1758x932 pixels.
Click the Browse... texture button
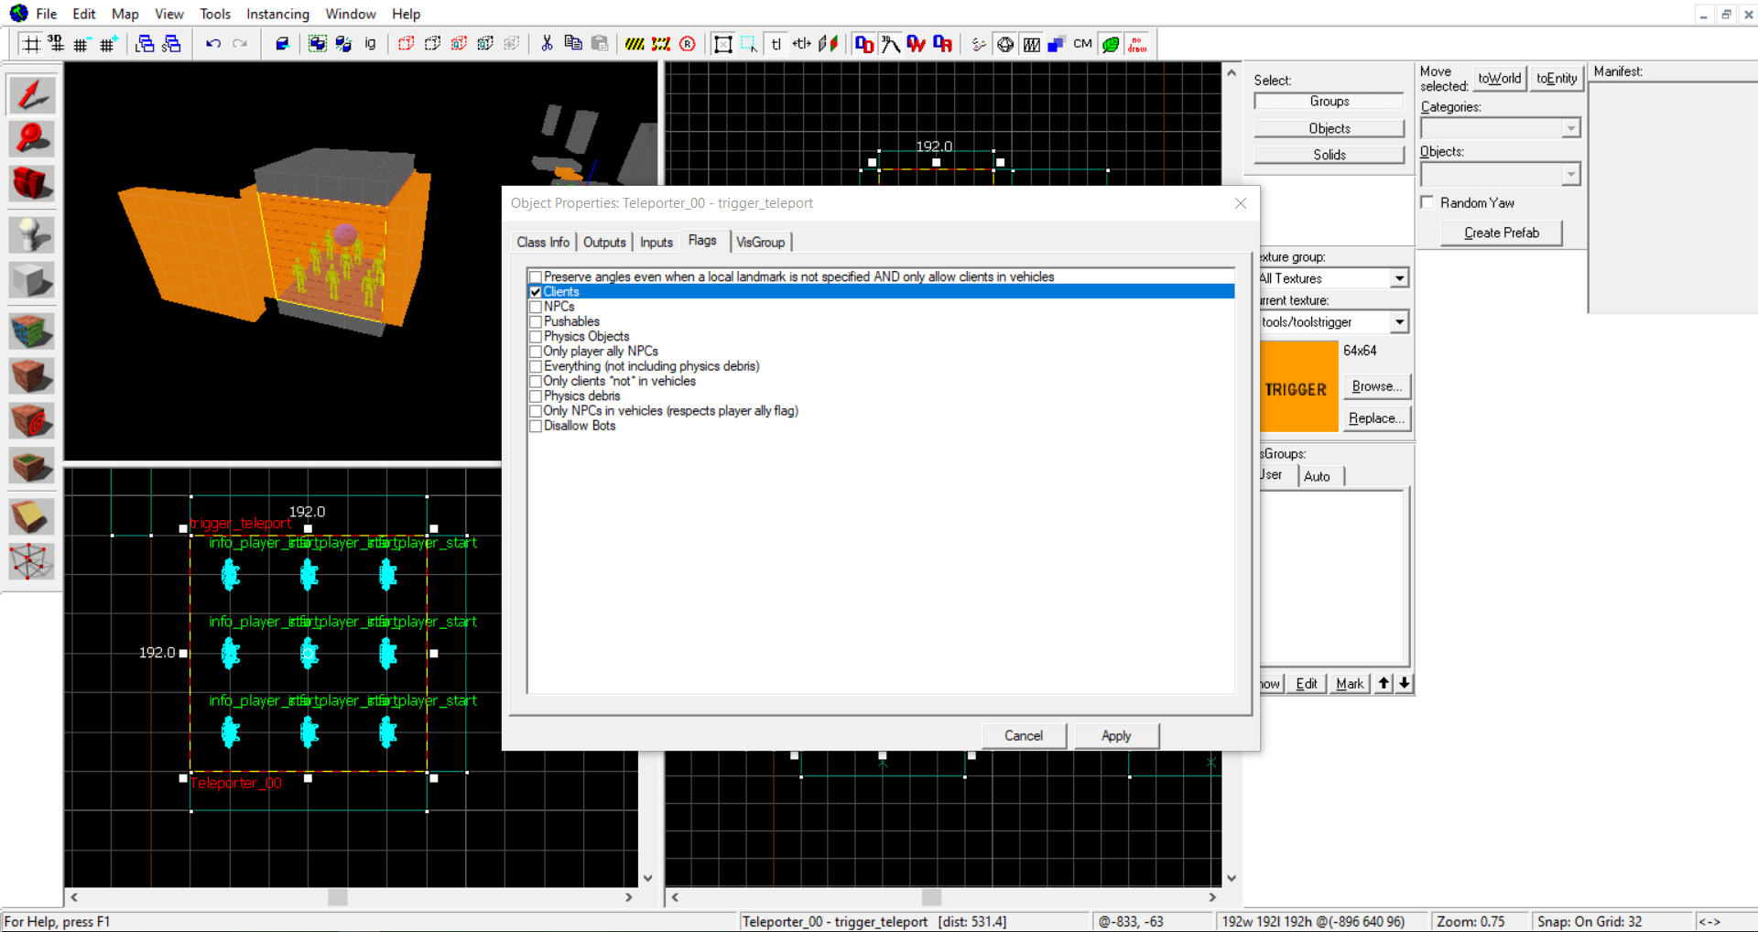(1376, 386)
